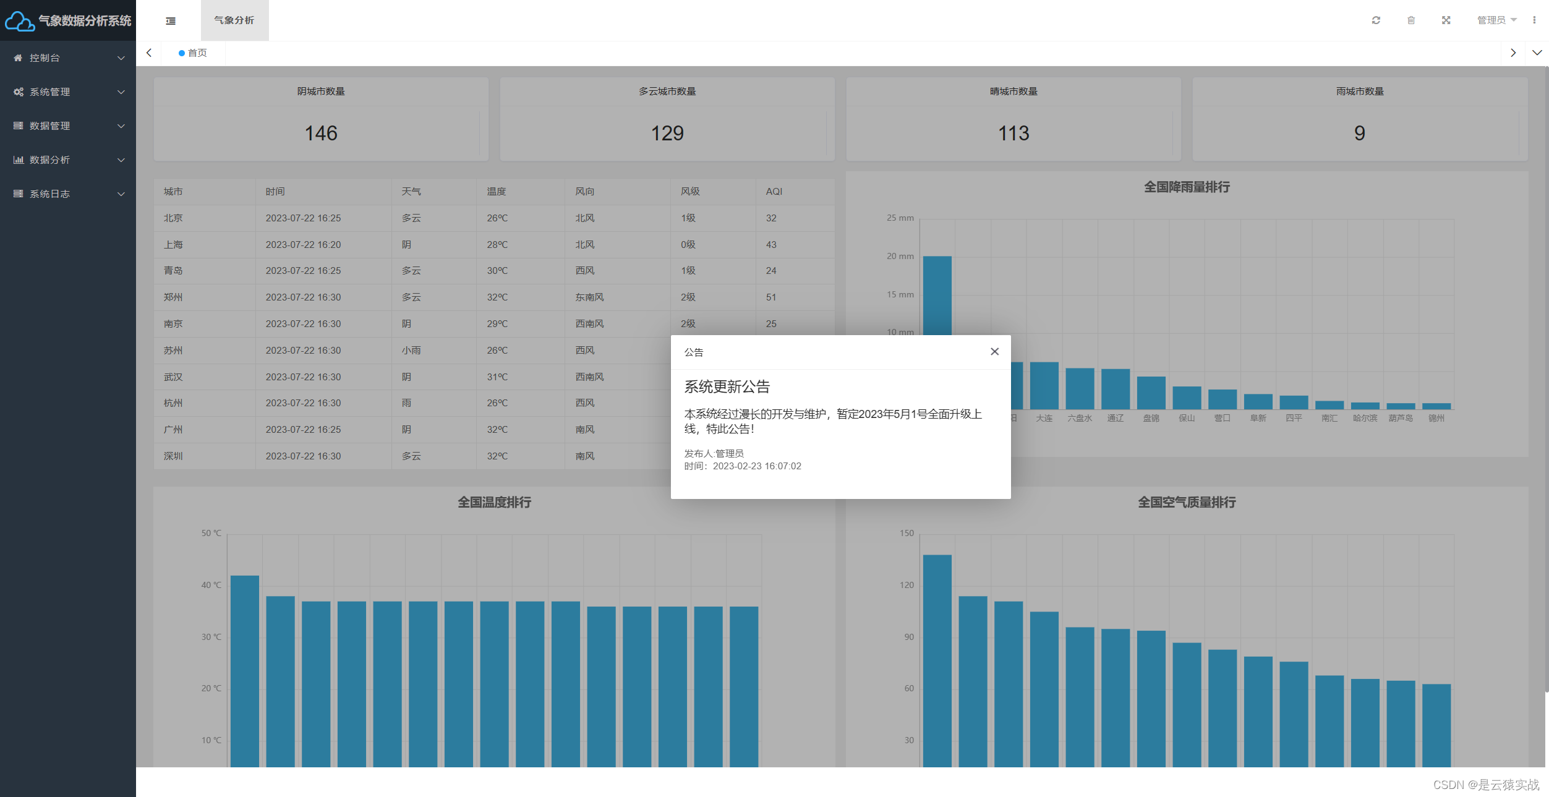Click the system log/系统日志 icon

tap(19, 193)
